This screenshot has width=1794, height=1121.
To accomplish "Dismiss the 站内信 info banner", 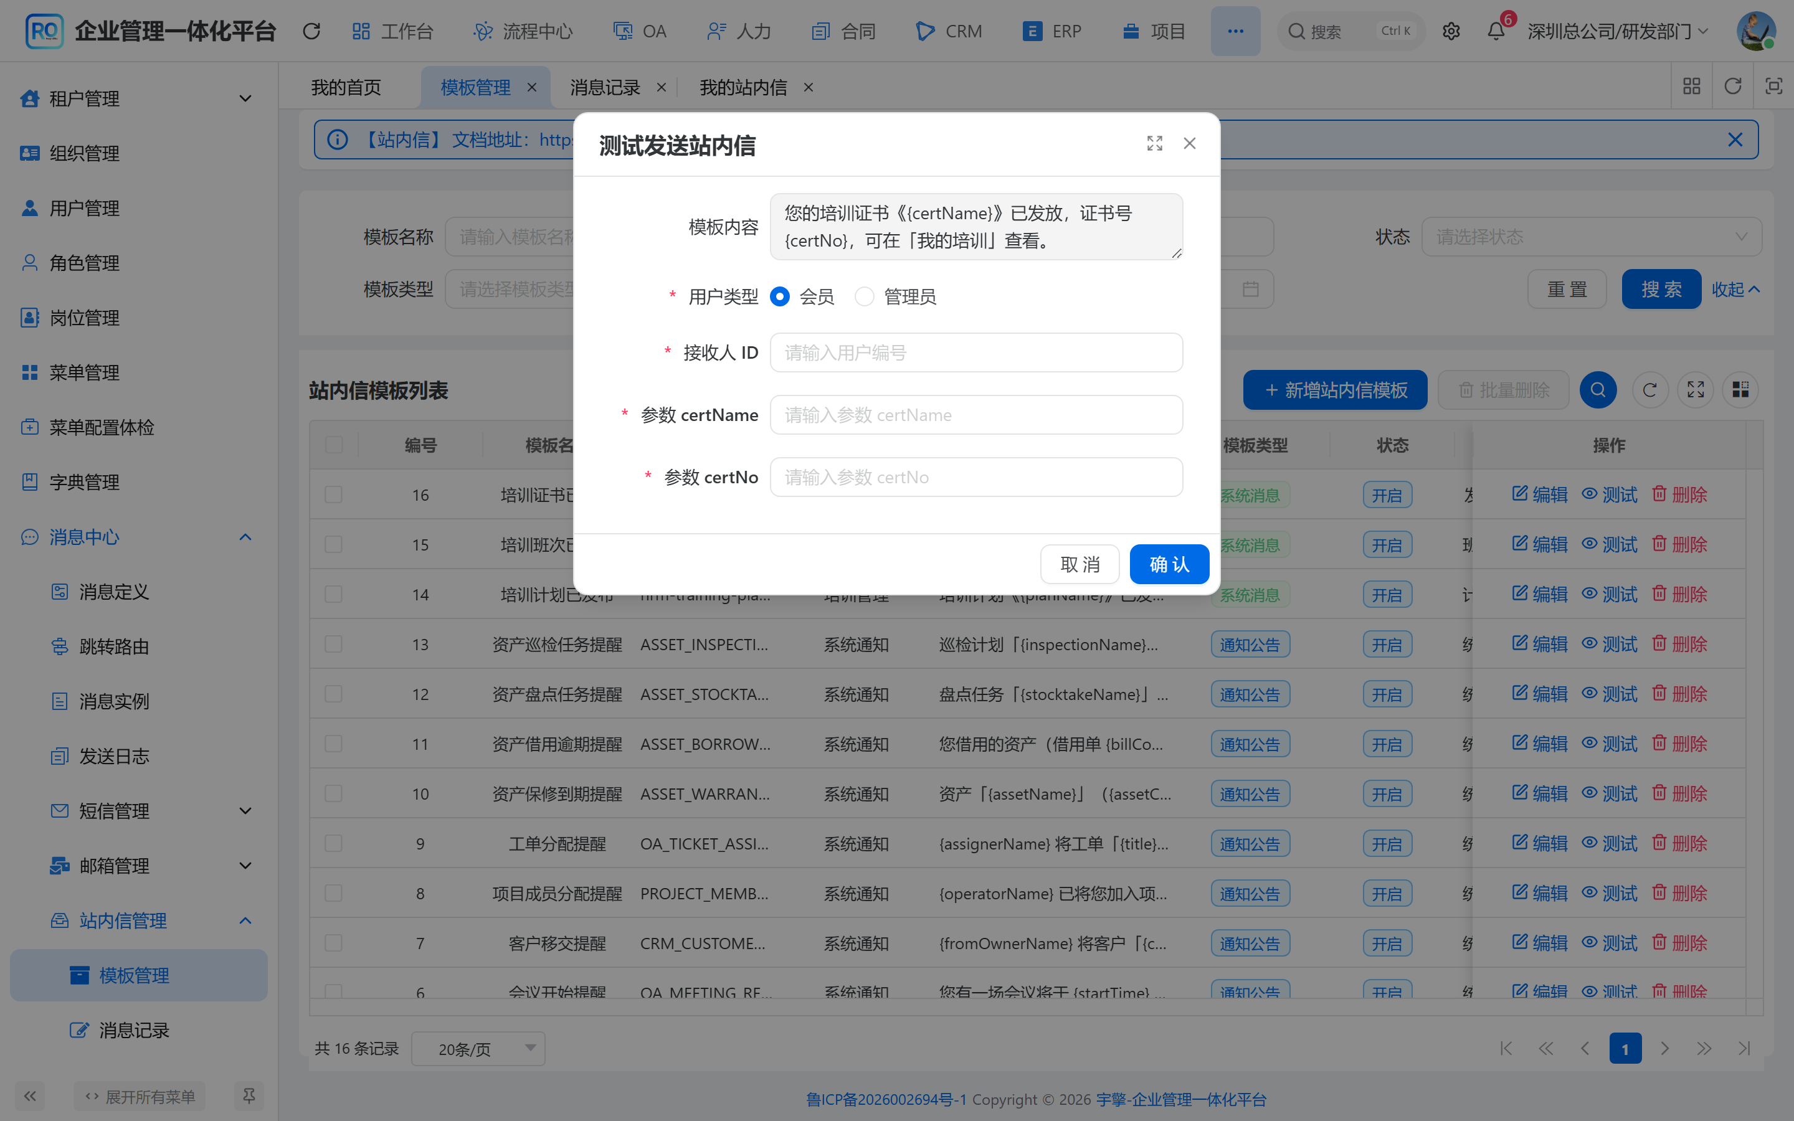I will tap(1735, 140).
